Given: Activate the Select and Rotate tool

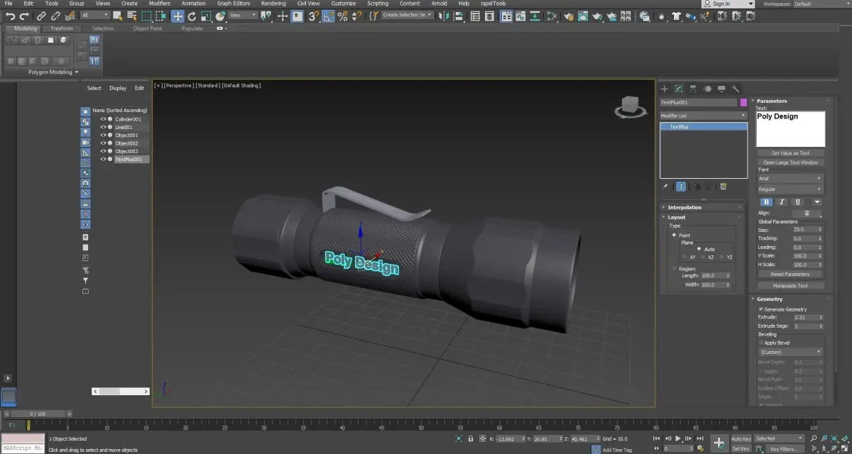Looking at the screenshot, I should (x=192, y=16).
